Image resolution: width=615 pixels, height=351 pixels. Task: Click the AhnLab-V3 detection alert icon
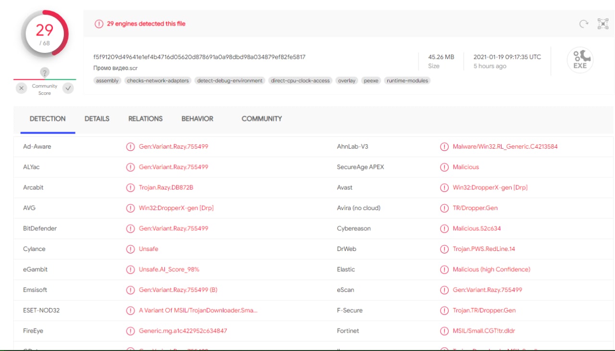444,147
